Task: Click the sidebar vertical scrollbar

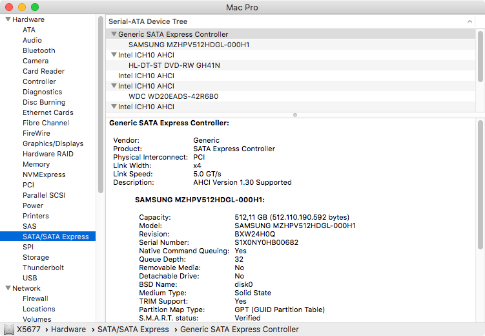Action: click(x=101, y=105)
